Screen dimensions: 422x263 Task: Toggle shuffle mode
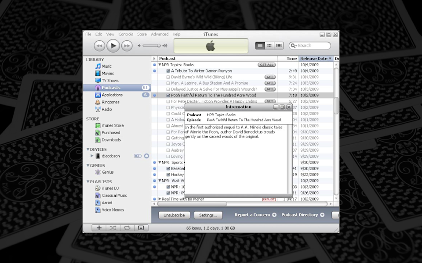[113, 228]
